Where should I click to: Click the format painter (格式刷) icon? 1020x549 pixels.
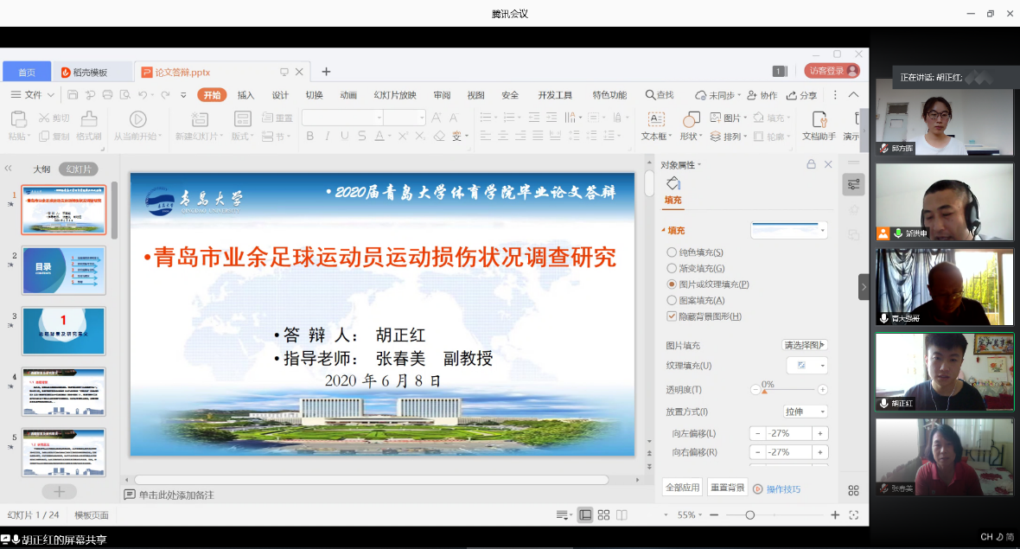pos(88,119)
